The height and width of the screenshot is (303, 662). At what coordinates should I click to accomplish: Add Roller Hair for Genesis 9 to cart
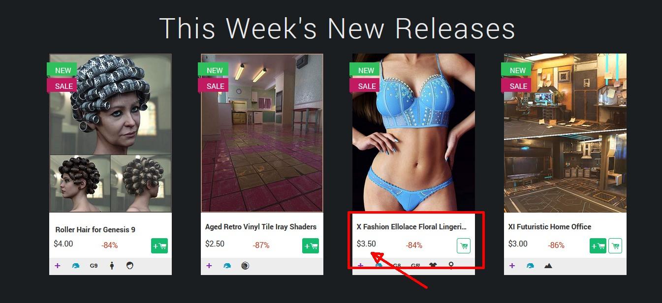pos(159,246)
